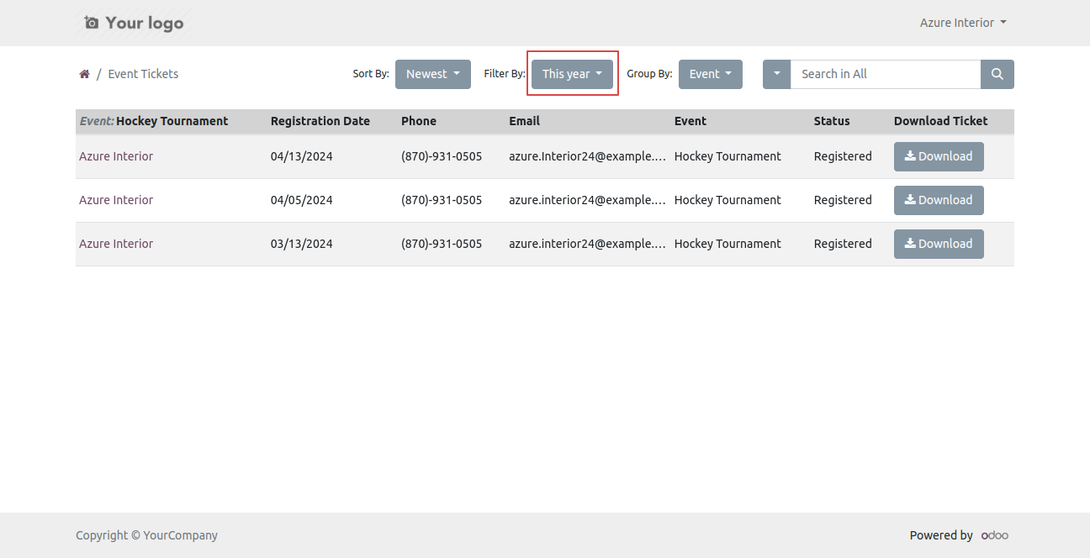Viewport: 1090px width, 558px height.
Task: Click the Phone column header
Action: pos(419,121)
